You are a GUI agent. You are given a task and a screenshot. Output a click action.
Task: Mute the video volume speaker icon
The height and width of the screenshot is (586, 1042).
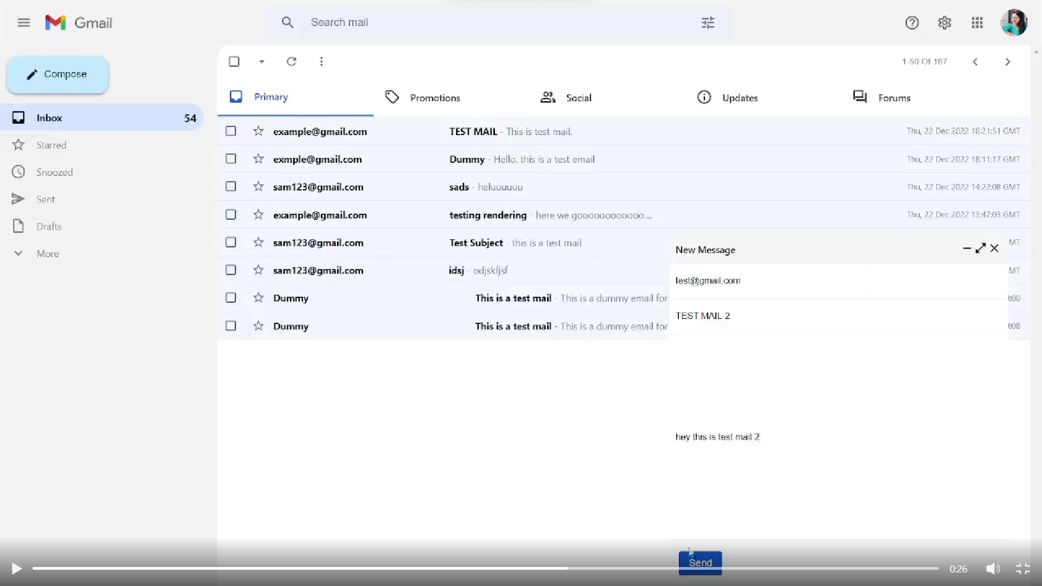pos(993,569)
